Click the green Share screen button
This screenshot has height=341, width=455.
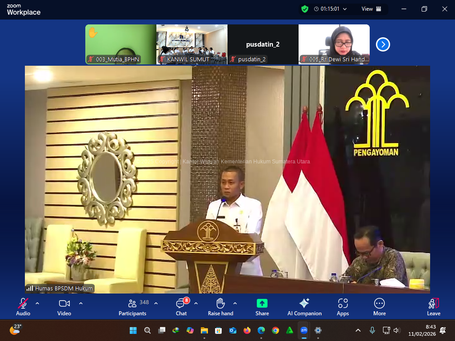coord(262,307)
